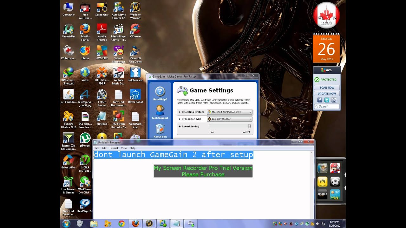Open the AVG gadget Facebook icon
The width and height of the screenshot is (406, 228).
(320, 100)
